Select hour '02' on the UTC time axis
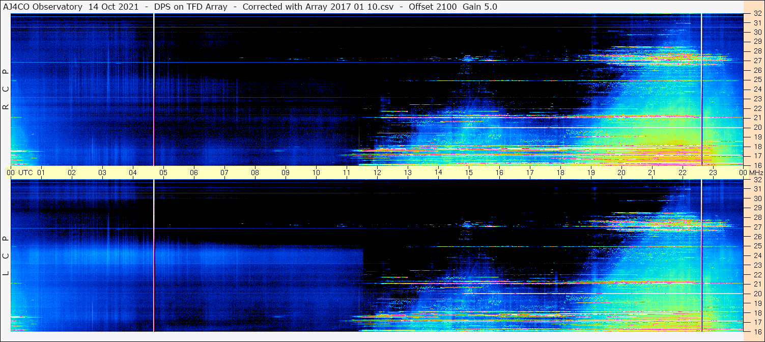Viewport: 765px width, 342px height. point(72,173)
